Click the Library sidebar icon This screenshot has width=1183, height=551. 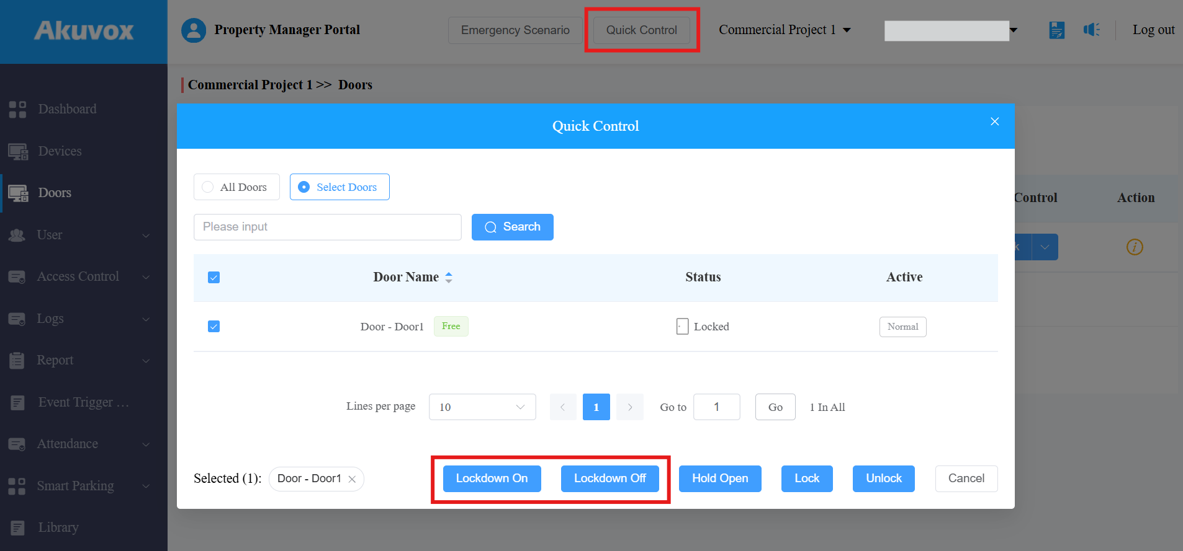17,527
